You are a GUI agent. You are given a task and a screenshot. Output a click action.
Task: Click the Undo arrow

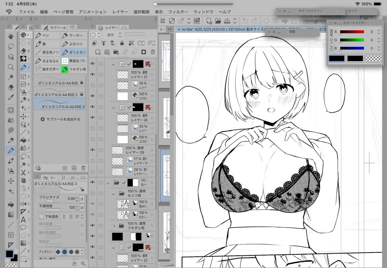pyautogui.click(x=245, y=21)
